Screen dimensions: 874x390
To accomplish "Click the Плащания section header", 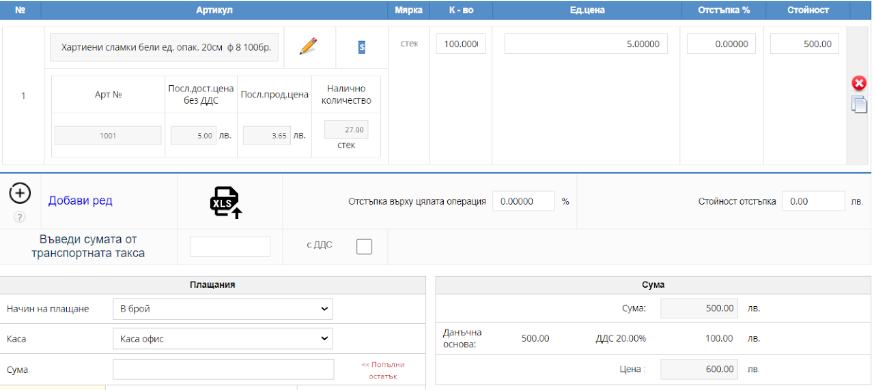I will click(212, 284).
